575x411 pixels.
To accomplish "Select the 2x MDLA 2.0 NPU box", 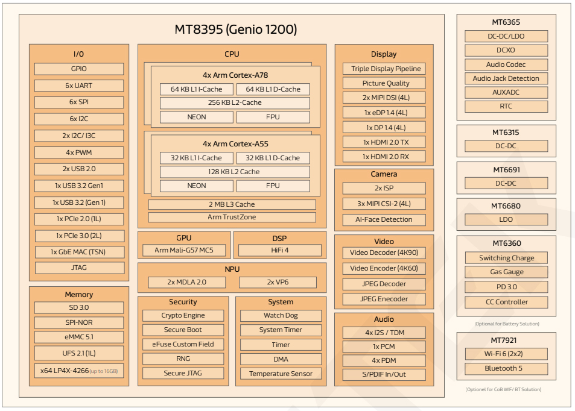I will click(x=187, y=282).
